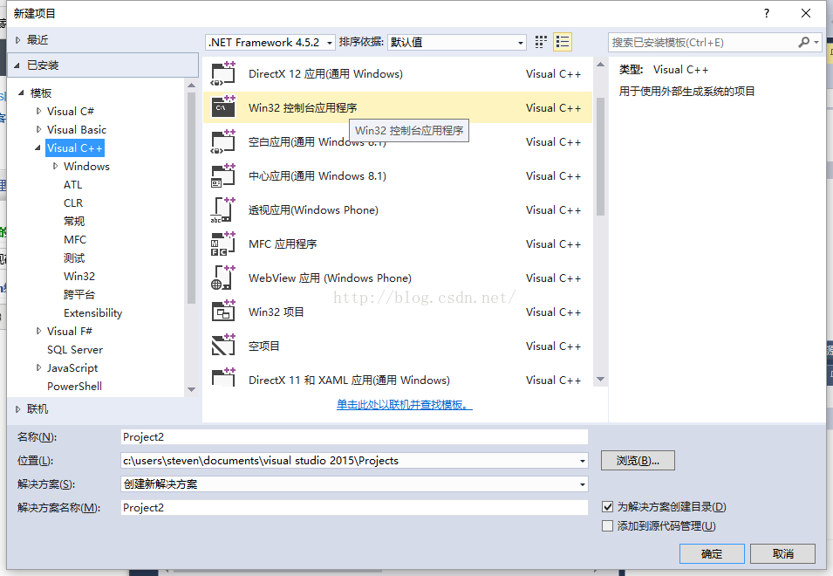The image size is (833, 576).
Task: Expand the Windows subnode arrow
Action: (55, 167)
